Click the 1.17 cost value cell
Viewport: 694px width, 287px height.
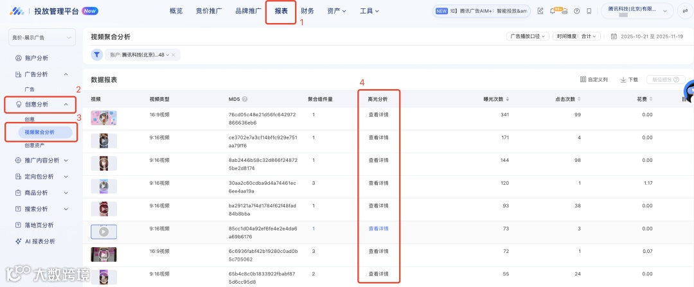648,183
